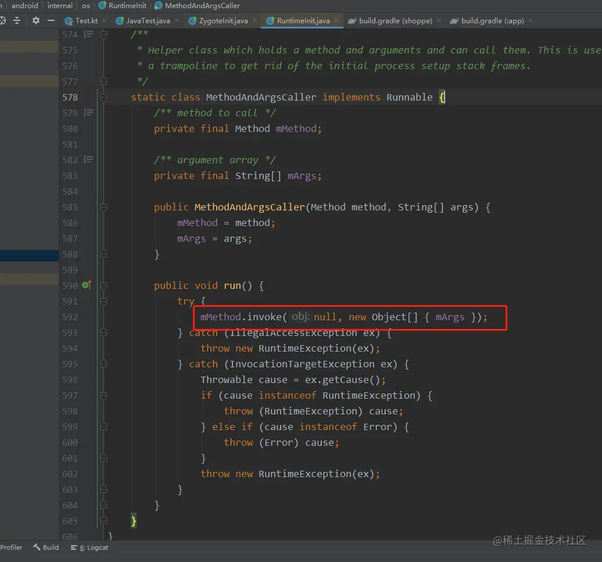The image size is (602, 562).
Task: Open the Build tool window
Action: (x=46, y=547)
